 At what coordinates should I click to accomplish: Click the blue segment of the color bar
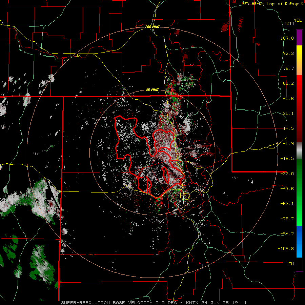pyautogui.click(x=299, y=242)
